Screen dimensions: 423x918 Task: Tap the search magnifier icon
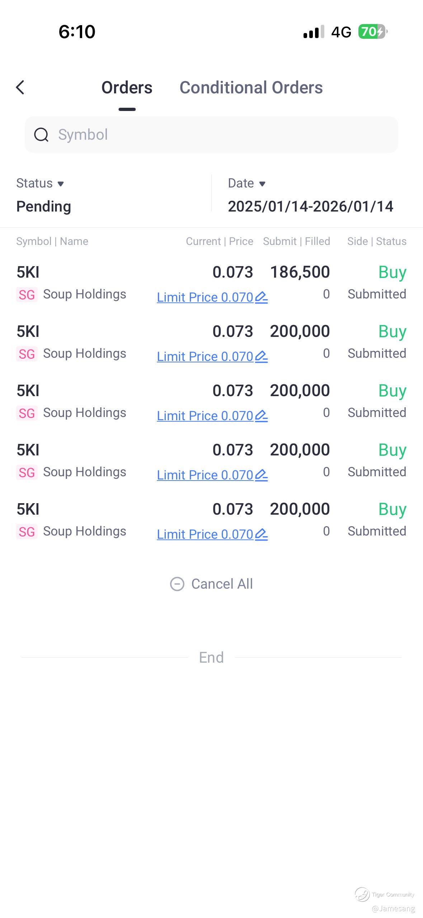(41, 135)
